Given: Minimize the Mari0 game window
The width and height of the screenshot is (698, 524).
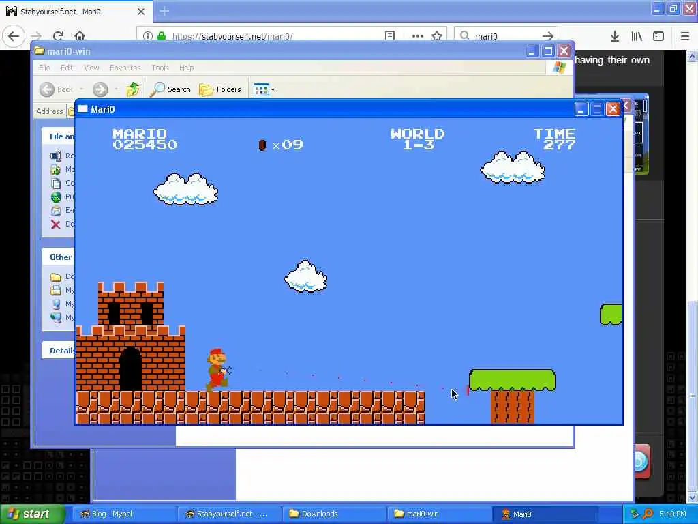Looking at the screenshot, I should (x=581, y=109).
